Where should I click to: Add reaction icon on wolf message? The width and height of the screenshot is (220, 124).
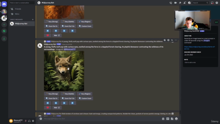click(165, 40)
